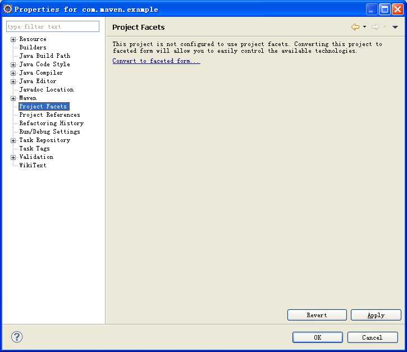Screen dimensions: 407x352
Task: Open Project References page
Action: click(x=50, y=115)
